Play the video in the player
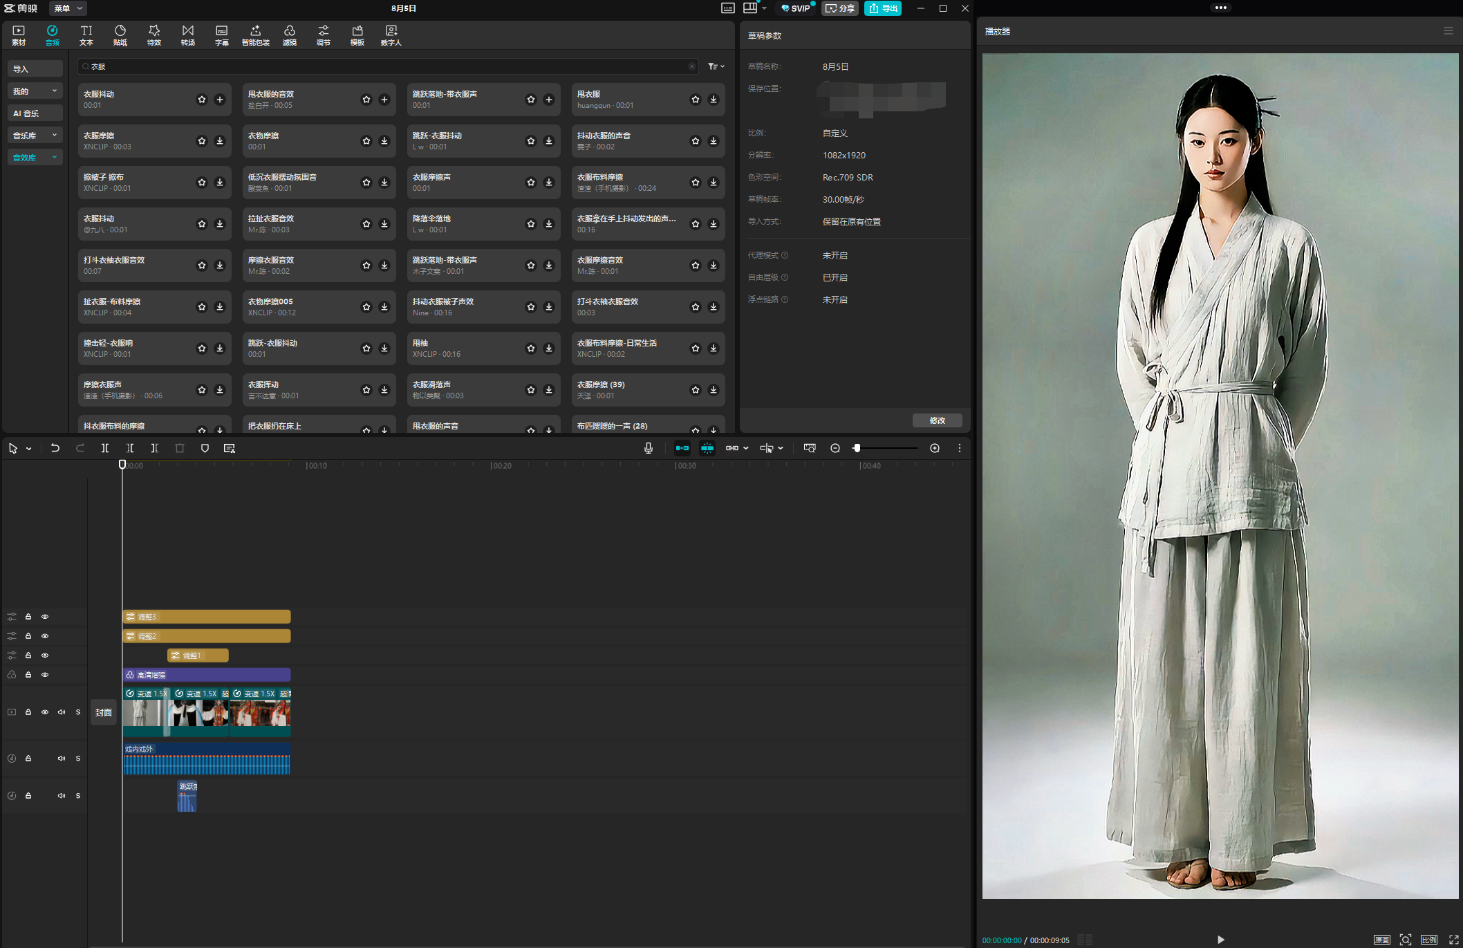 pos(1221,940)
